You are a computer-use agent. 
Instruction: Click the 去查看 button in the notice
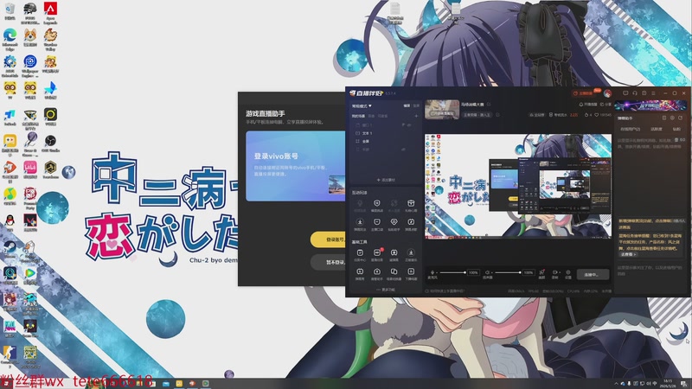(628, 254)
